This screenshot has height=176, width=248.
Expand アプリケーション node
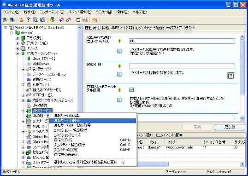click(x=18, y=43)
